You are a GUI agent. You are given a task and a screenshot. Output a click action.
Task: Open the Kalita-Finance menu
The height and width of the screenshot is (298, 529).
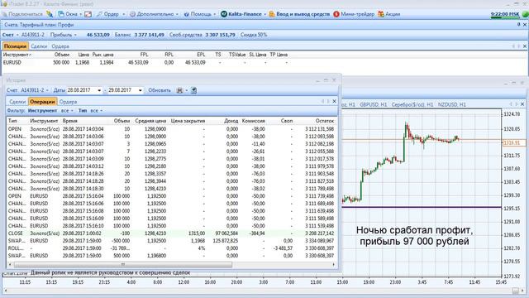243,14
